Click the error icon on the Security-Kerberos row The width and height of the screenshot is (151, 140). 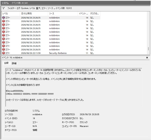point(3,53)
